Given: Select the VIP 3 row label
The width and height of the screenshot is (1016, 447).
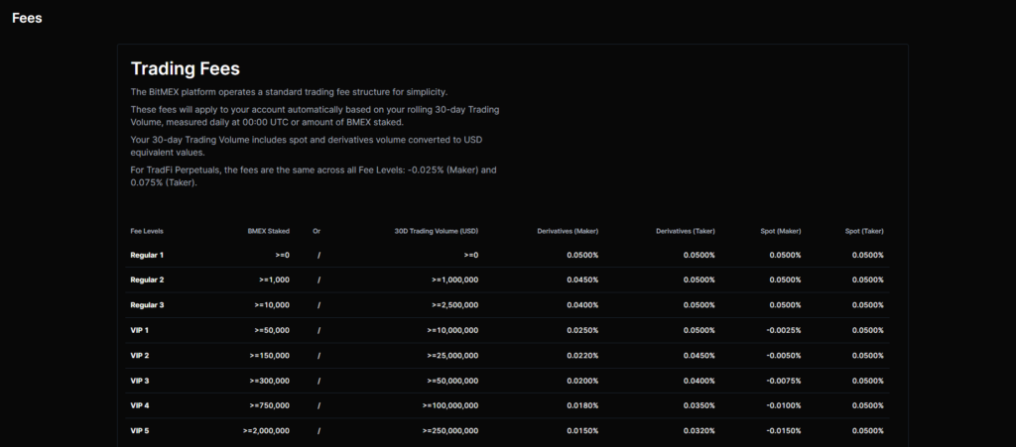Looking at the screenshot, I should pos(140,381).
